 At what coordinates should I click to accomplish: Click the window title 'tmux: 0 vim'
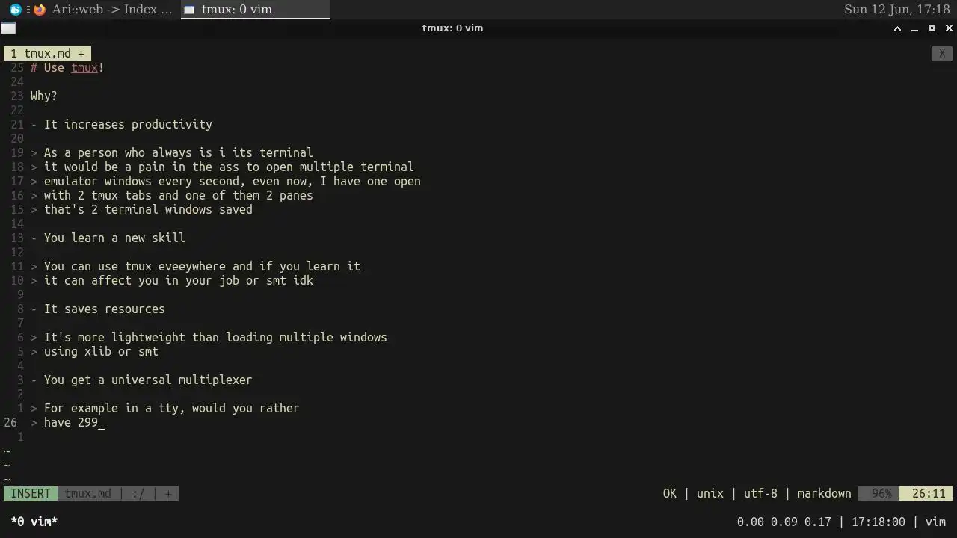coord(452,28)
